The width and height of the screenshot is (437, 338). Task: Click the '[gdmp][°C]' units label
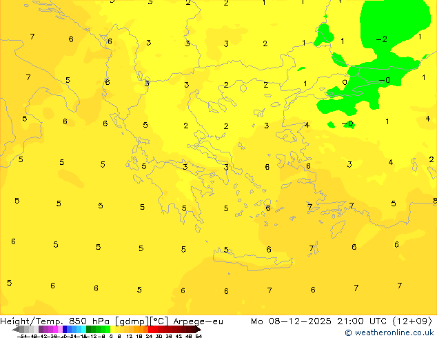[141, 321]
